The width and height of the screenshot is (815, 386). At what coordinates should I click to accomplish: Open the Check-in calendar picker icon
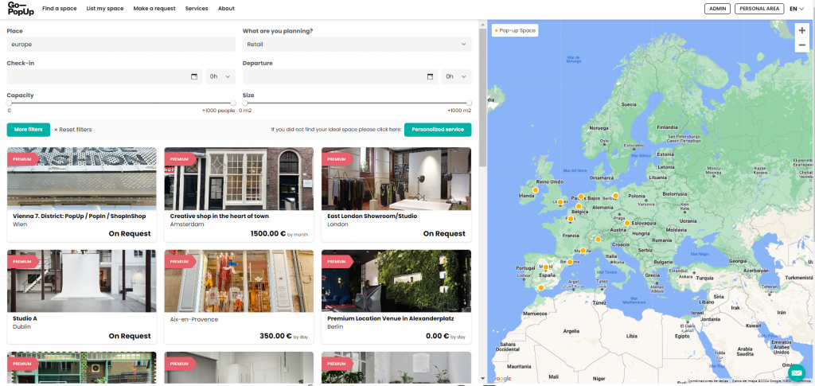point(194,76)
